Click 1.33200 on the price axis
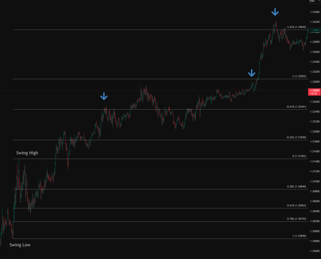This screenshot has height=259, width=321. pos(315,72)
